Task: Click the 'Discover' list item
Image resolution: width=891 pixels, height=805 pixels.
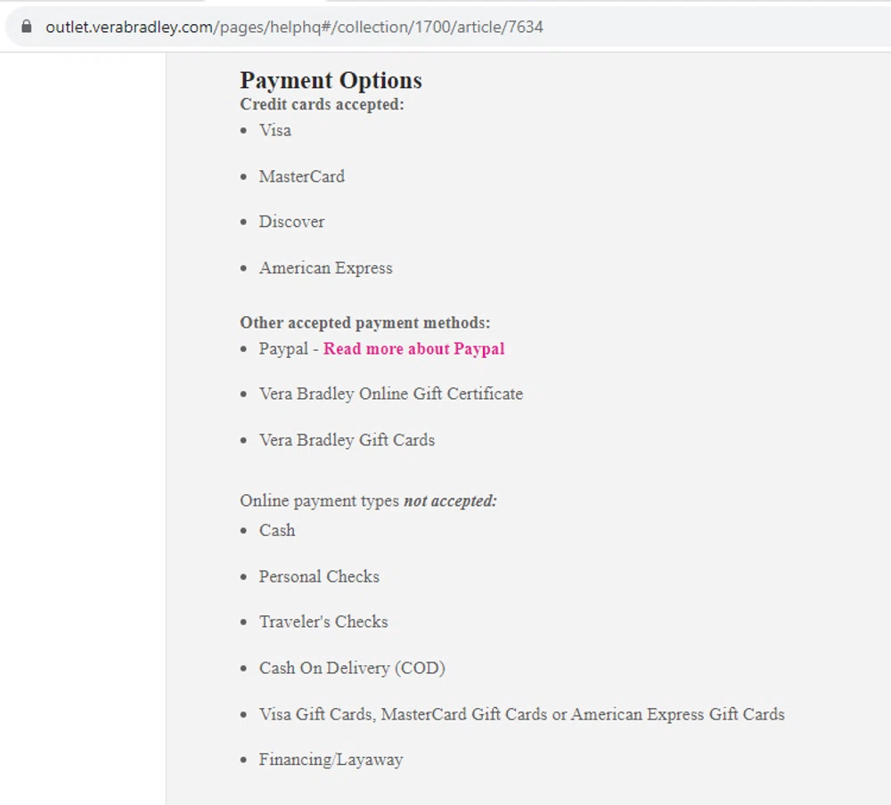Action: 291,222
